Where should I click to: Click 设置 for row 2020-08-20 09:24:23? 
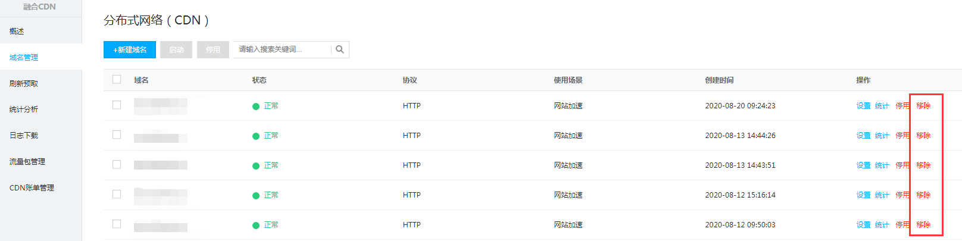(863, 106)
